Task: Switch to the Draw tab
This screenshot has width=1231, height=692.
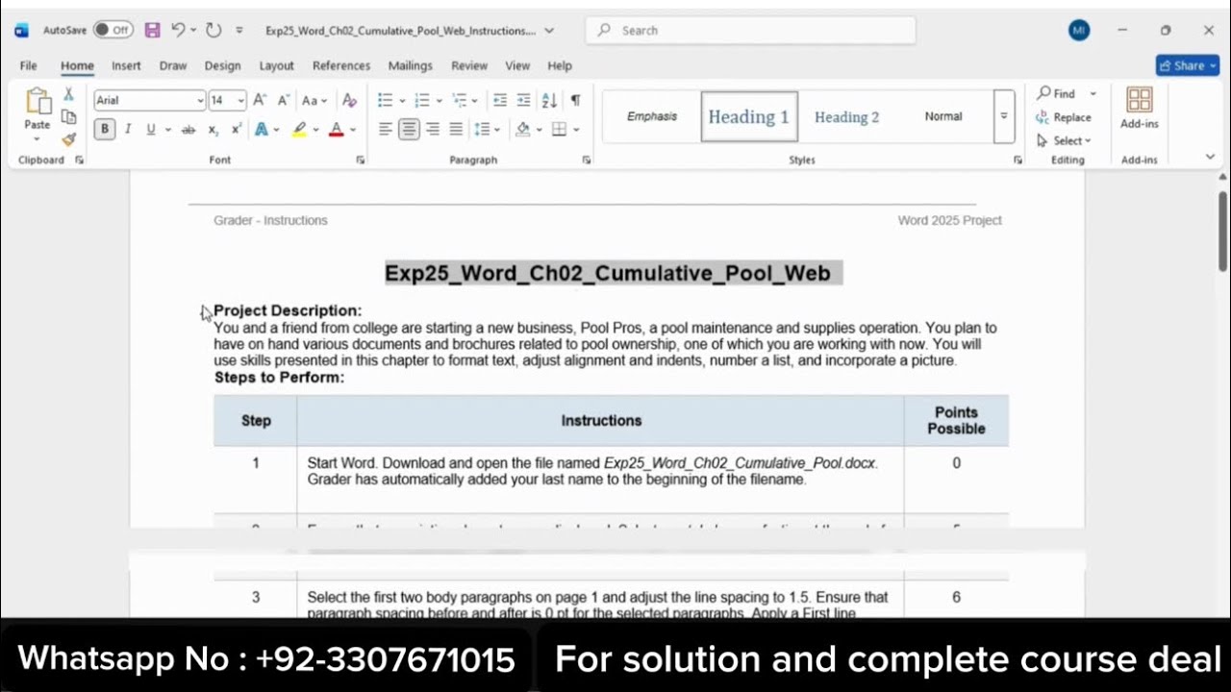Action: coord(173,65)
